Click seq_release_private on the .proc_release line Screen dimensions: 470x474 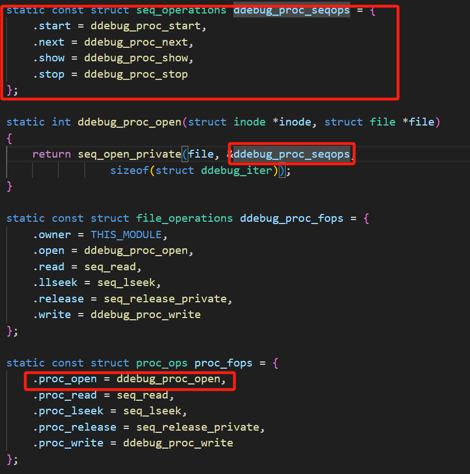pyautogui.click(x=197, y=427)
